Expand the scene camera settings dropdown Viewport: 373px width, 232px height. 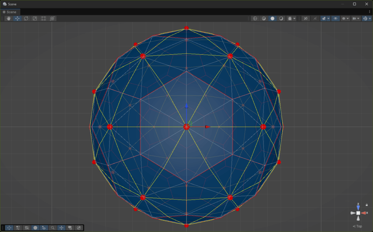coord(358,19)
